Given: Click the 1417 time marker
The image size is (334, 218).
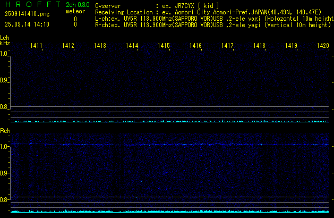Looking at the screenshot, I should coord(227,46).
